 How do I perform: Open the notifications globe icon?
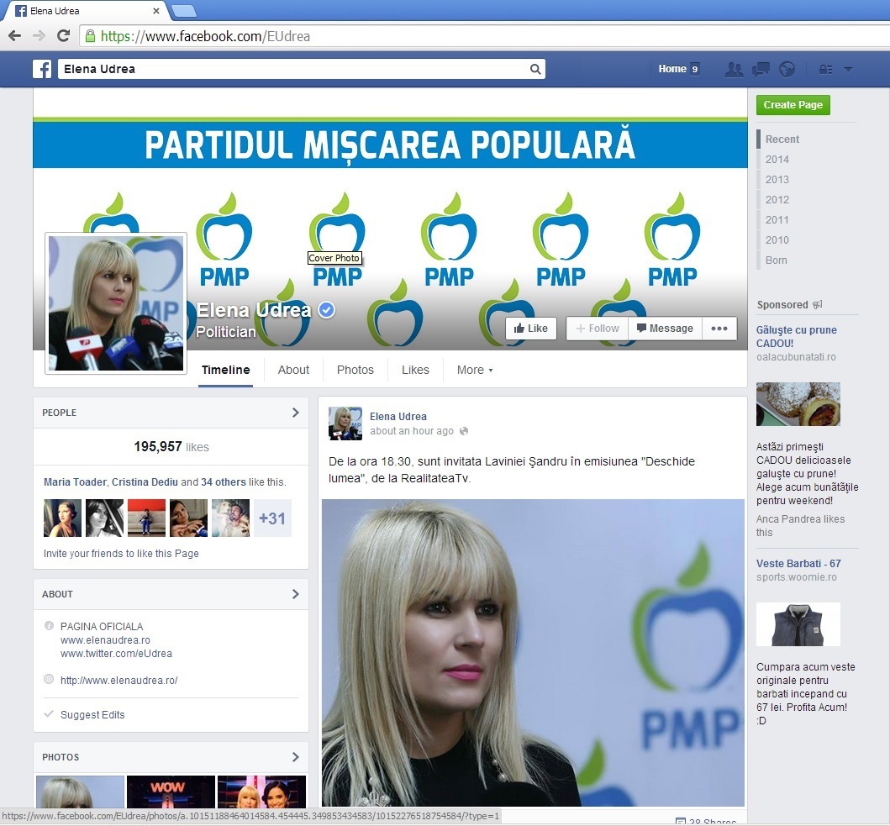pos(787,69)
